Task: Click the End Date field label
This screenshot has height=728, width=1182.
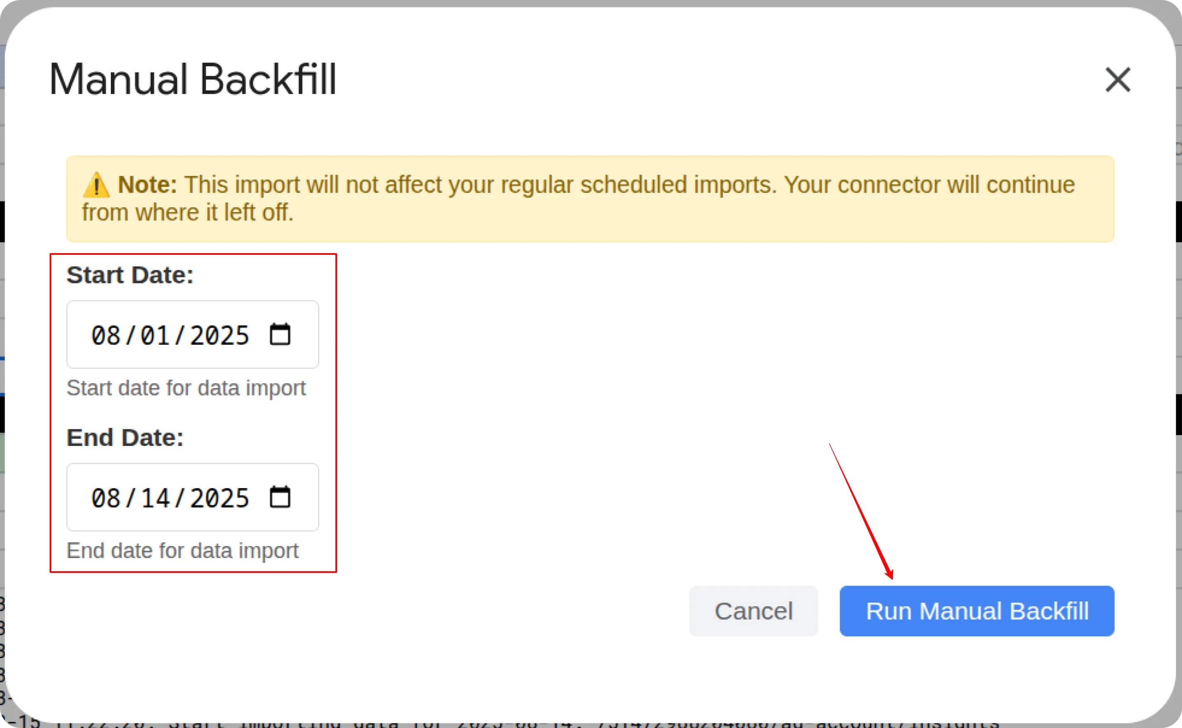Action: pyautogui.click(x=124, y=437)
